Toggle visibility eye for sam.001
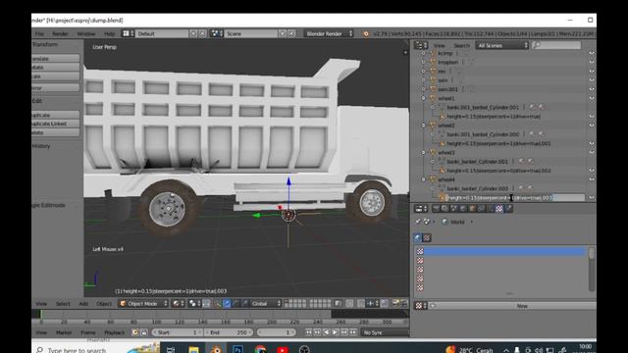The width and height of the screenshot is (628, 353). pyautogui.click(x=592, y=89)
